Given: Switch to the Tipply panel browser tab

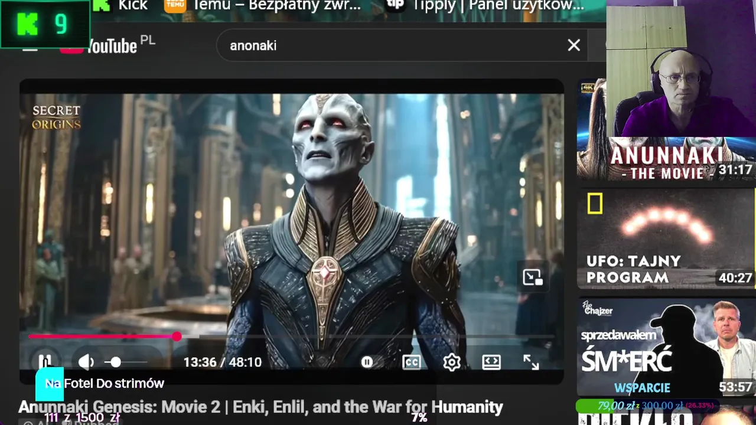Looking at the screenshot, I should click(x=485, y=6).
